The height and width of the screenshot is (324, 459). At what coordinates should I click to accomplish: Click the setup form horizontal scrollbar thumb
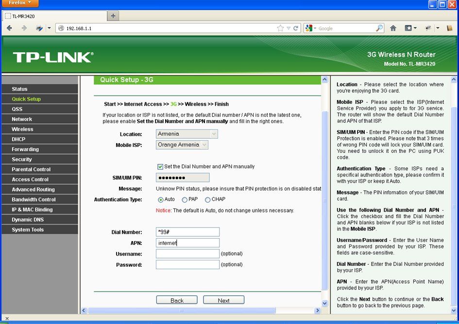coord(182,310)
